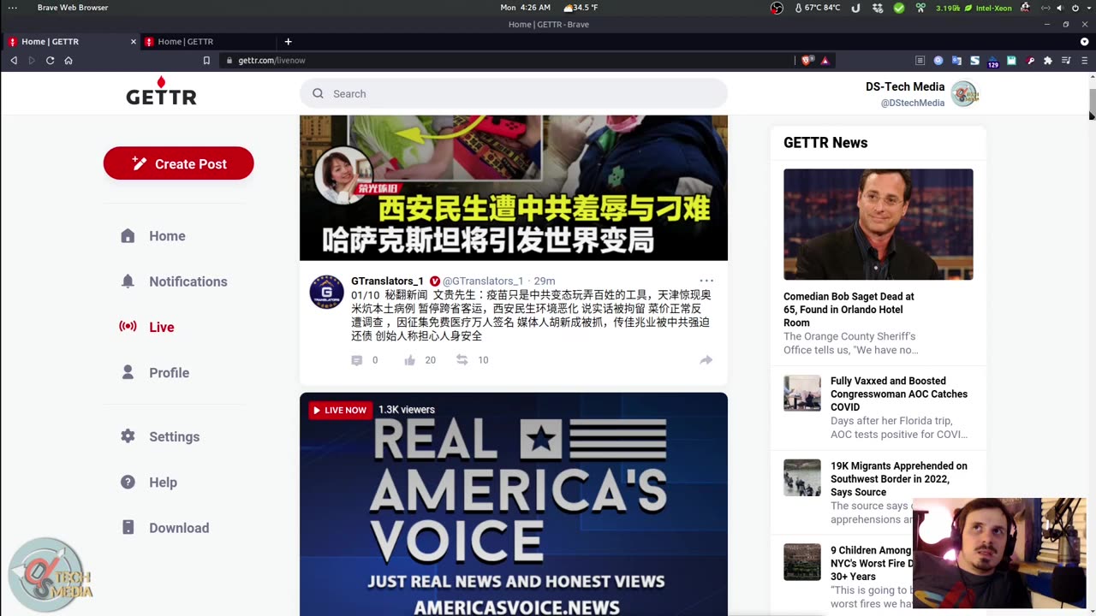
Task: Click the @DStechMedia handle
Action: (x=913, y=103)
